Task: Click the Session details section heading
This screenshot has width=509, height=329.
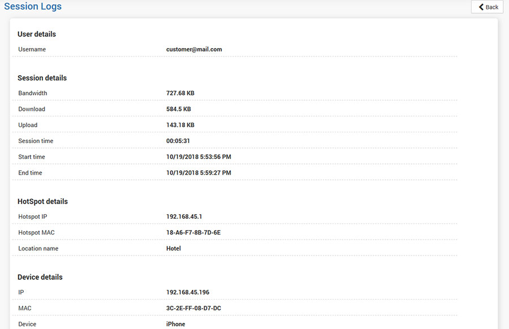Action: (42, 78)
